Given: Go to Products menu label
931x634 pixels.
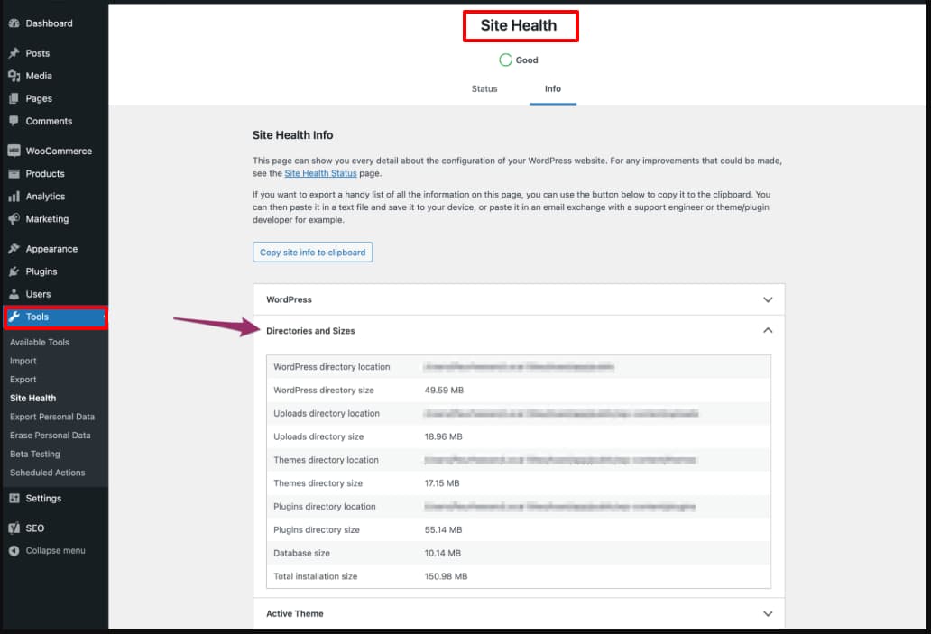Looking at the screenshot, I should click(45, 174).
